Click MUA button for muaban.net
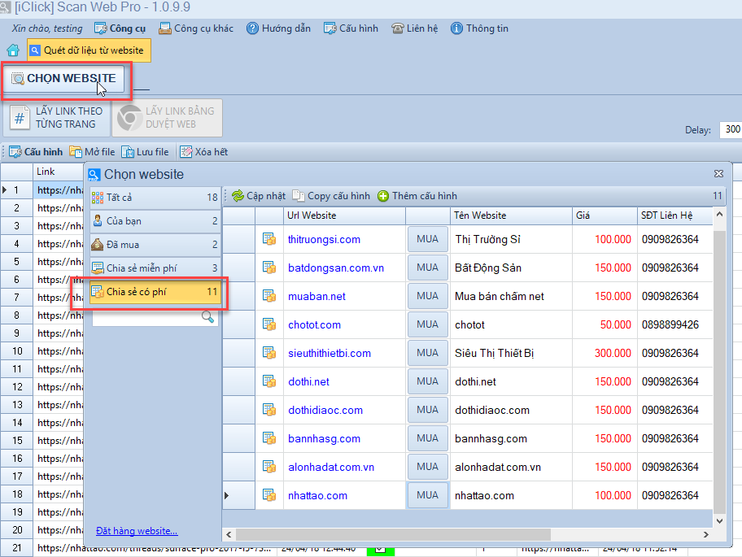 coord(428,296)
